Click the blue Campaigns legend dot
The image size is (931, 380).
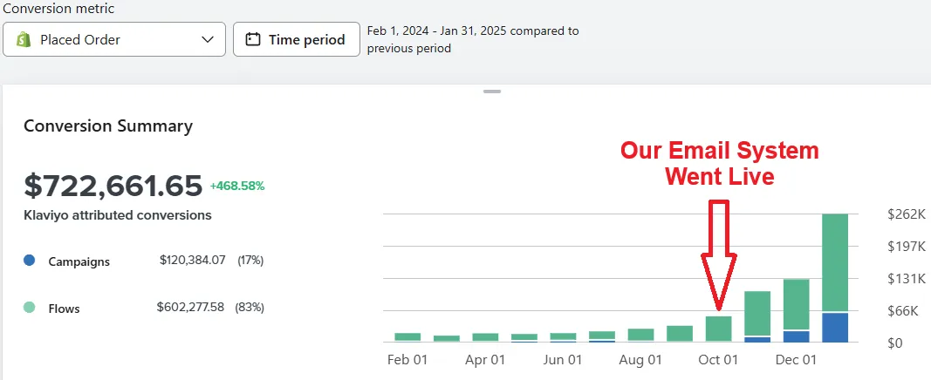click(x=30, y=261)
